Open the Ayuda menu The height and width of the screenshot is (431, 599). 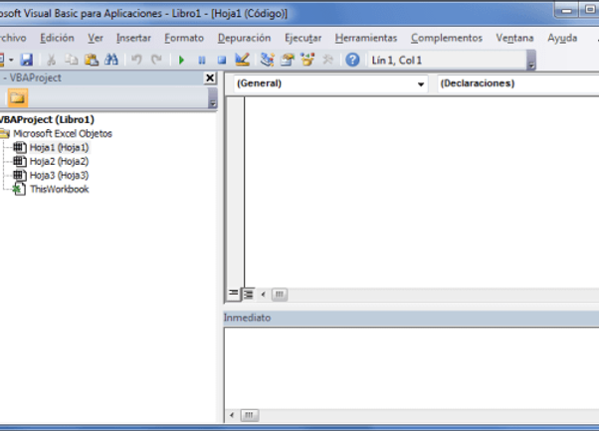pyautogui.click(x=562, y=38)
